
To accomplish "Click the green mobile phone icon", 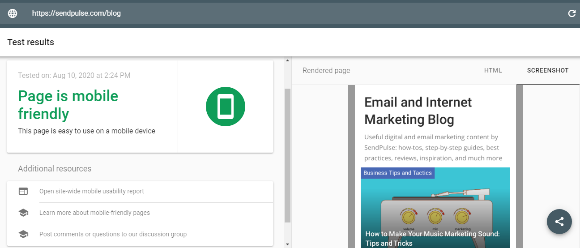I will coord(226,107).
